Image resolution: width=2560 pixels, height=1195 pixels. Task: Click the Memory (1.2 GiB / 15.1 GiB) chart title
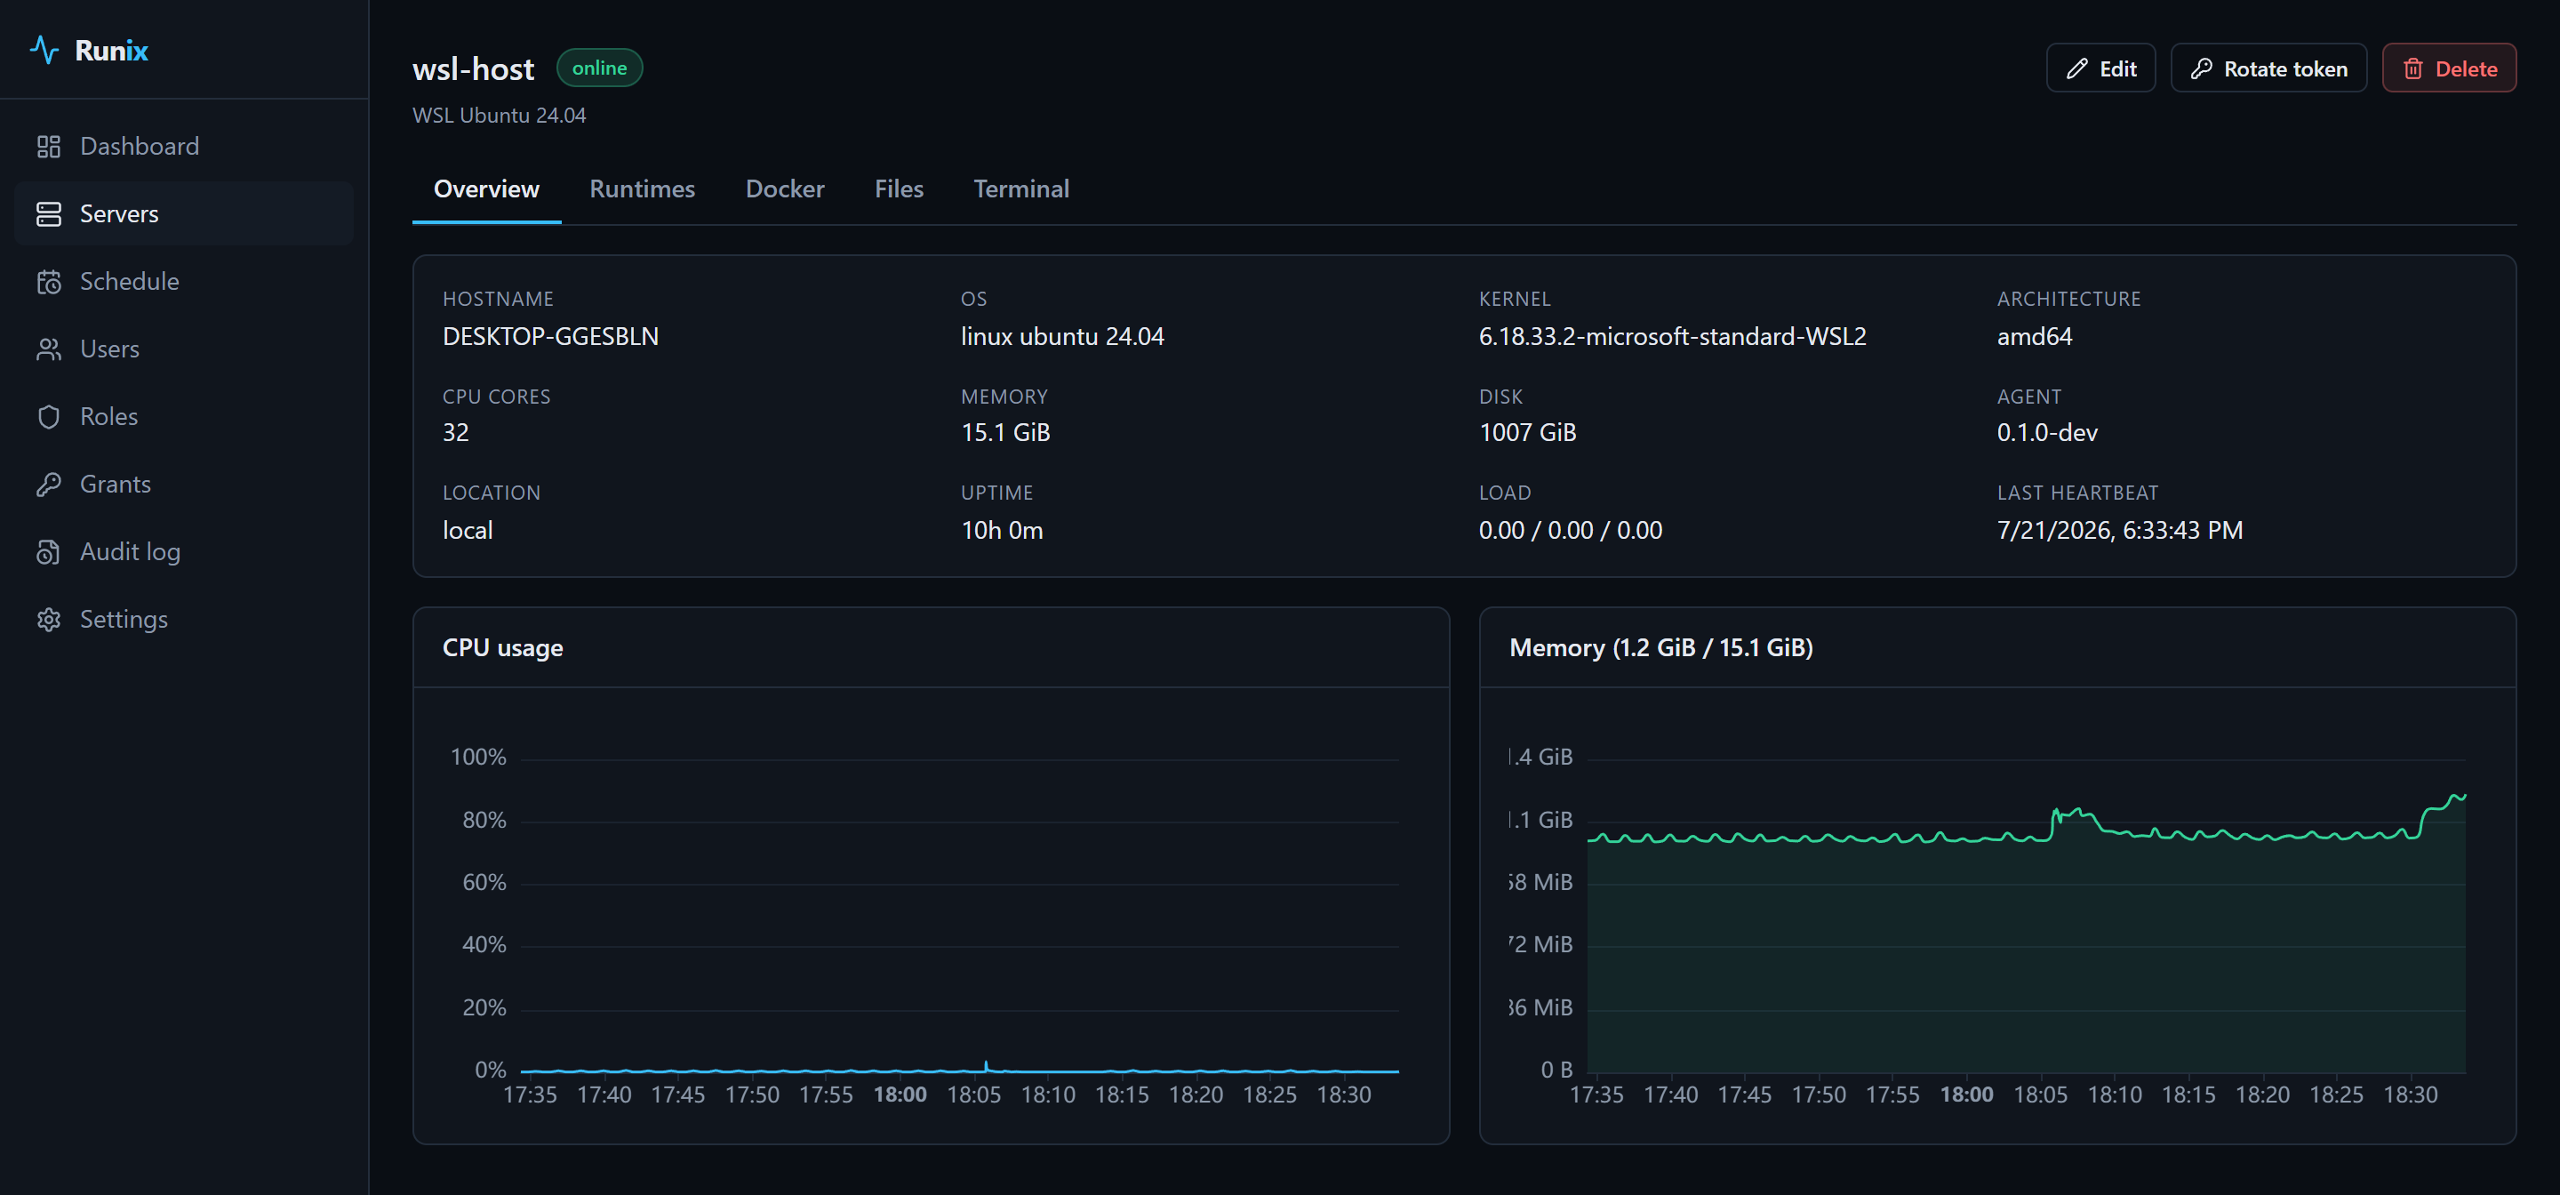pyautogui.click(x=1660, y=648)
